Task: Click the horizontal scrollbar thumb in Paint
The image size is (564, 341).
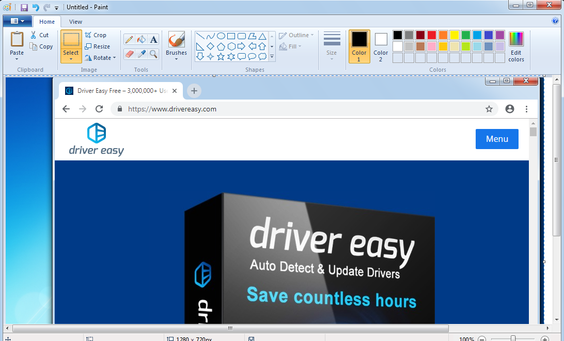Action: 230,328
